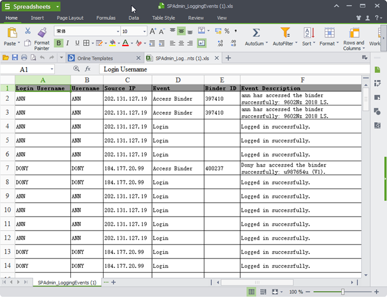Click the Cut scissors icon

coord(27,31)
